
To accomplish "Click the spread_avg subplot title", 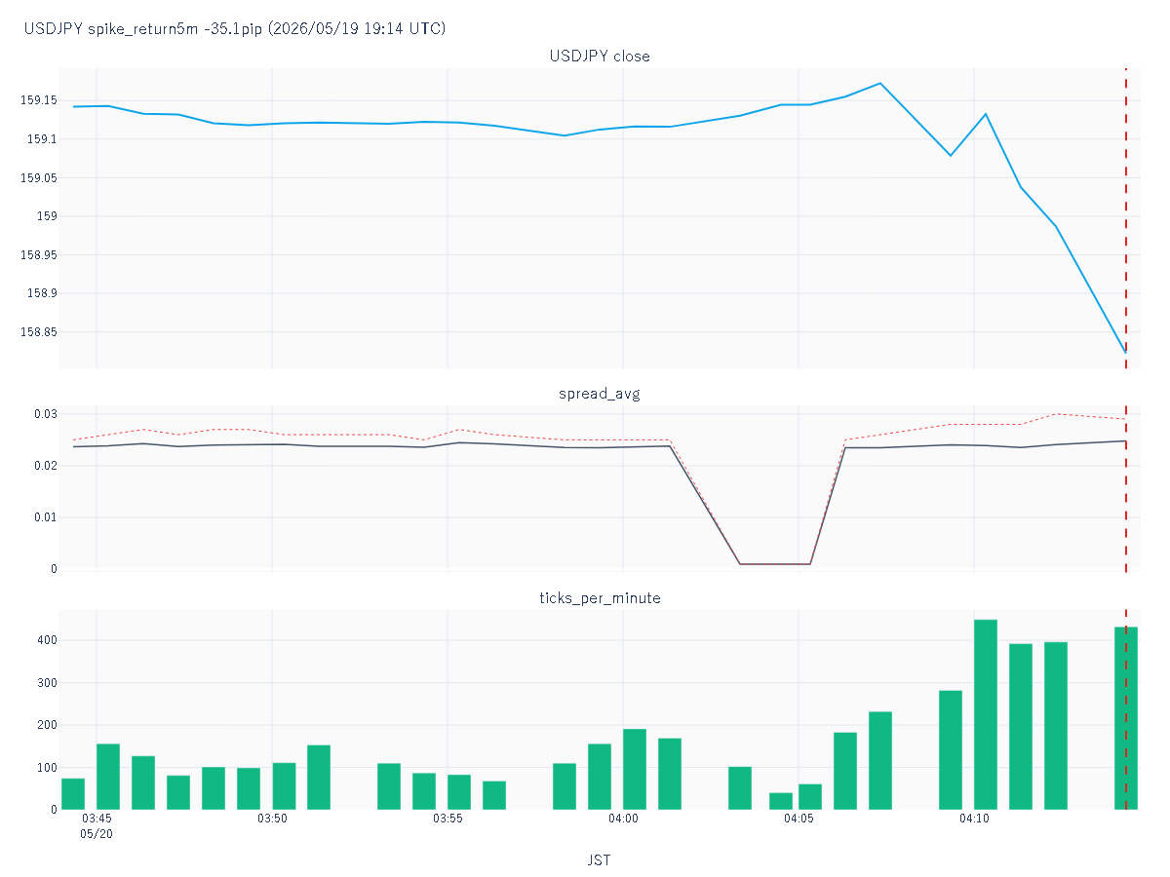I will tap(600, 394).
